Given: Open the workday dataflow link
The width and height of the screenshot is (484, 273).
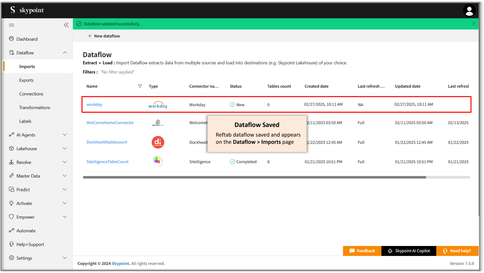Looking at the screenshot, I should tap(94, 104).
